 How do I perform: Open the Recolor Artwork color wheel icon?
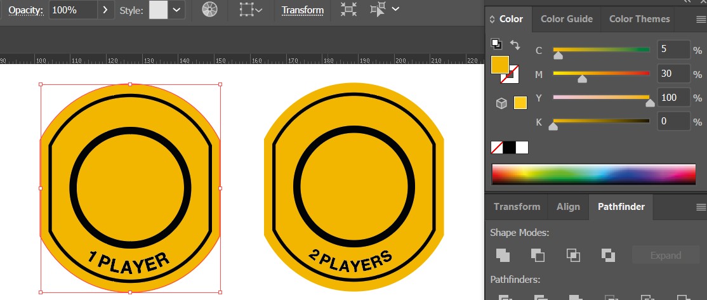pyautogui.click(x=209, y=10)
